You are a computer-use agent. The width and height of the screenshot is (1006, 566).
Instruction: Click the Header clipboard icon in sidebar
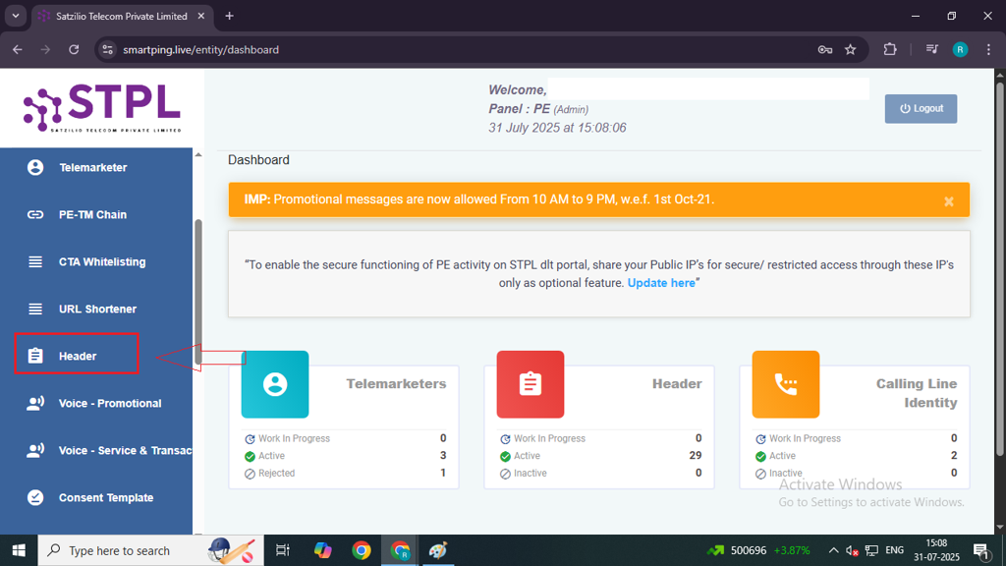(35, 356)
